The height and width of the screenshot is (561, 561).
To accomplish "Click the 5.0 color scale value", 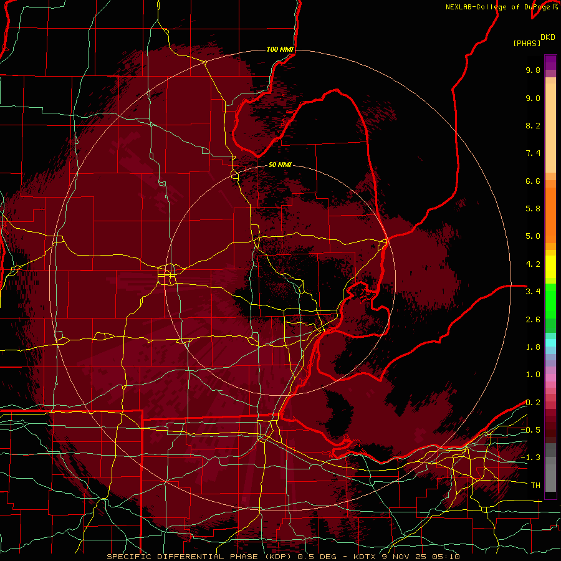I will click(x=533, y=236).
